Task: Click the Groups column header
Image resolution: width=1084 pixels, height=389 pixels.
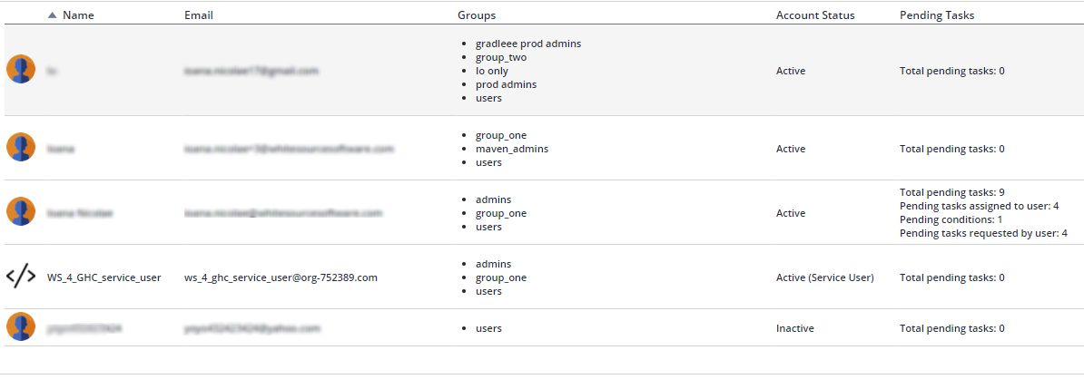Action: tap(477, 15)
